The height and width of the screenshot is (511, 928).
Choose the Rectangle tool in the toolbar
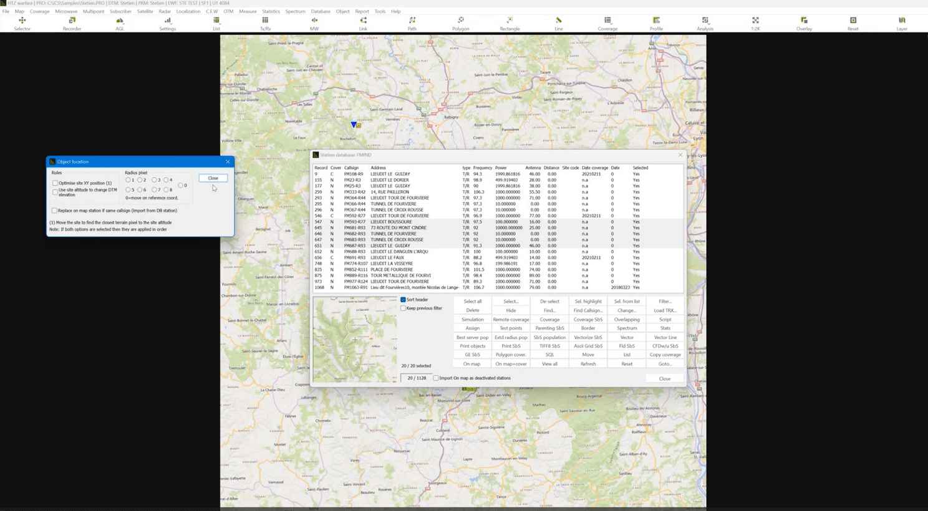pos(510,23)
